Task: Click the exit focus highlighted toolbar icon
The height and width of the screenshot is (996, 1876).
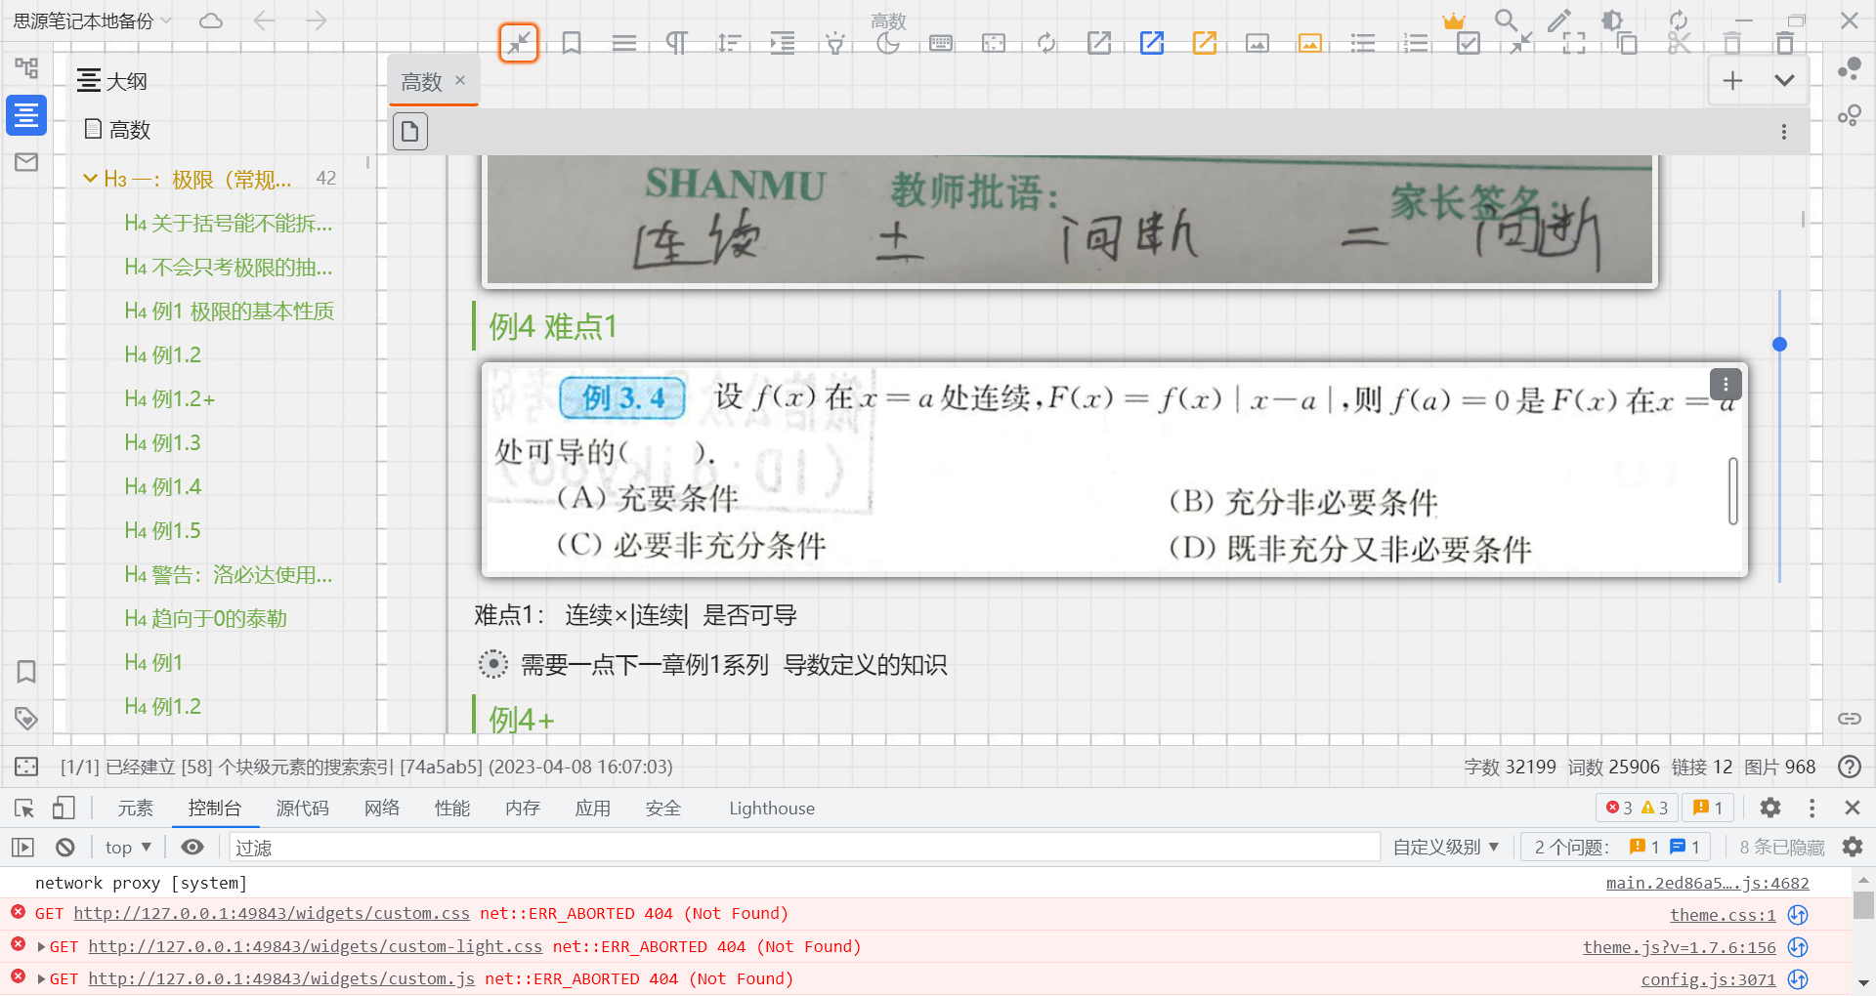Action: pos(519,43)
